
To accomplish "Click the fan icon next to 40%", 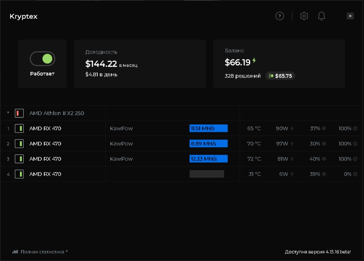I will pos(324,159).
